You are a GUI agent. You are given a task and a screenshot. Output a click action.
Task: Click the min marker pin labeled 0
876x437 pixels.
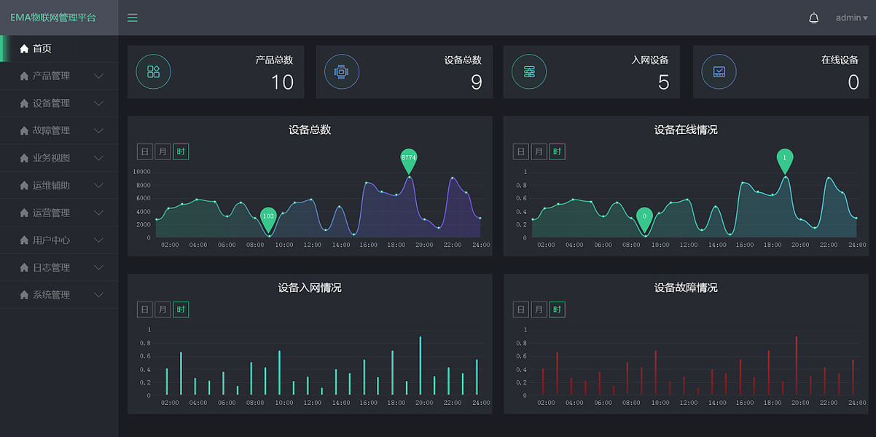click(644, 219)
